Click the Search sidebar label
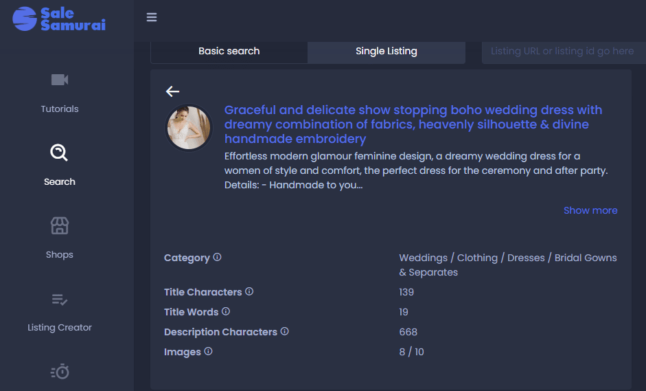The height and width of the screenshot is (391, 646). [60, 182]
